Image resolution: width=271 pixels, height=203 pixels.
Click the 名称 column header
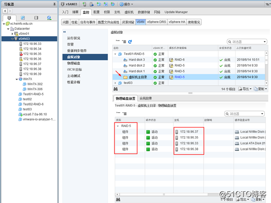point(132,48)
